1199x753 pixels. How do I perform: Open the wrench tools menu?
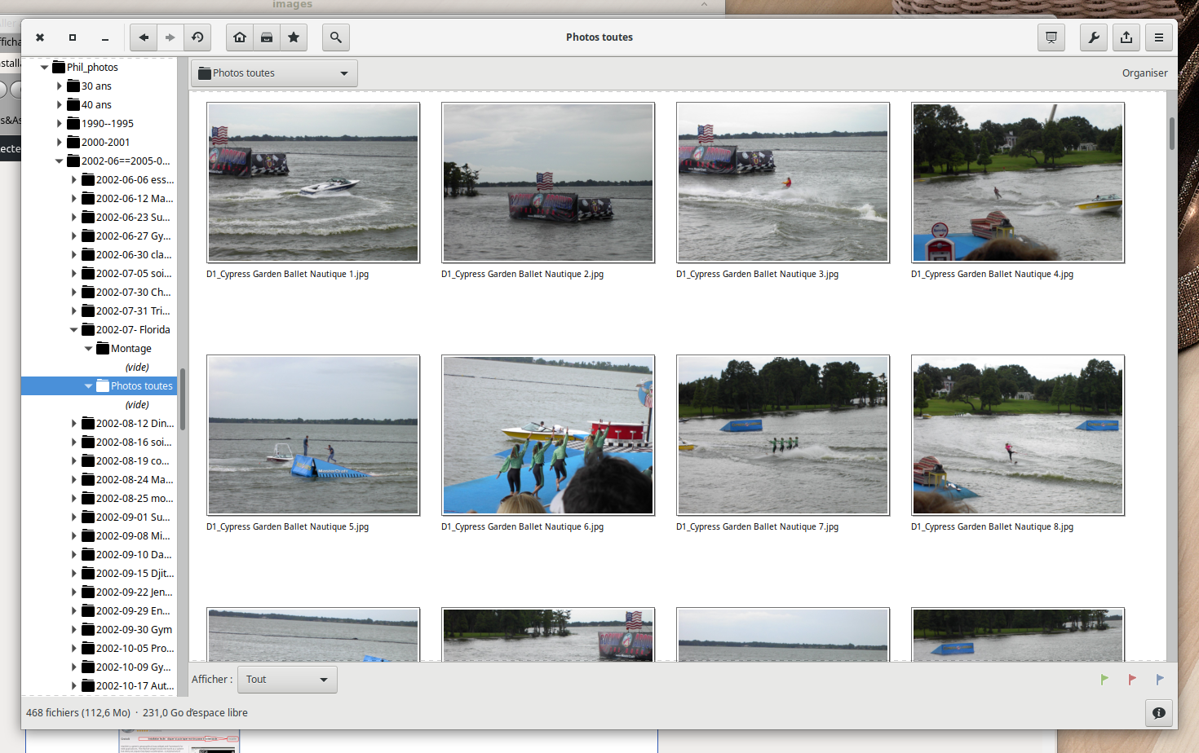(1094, 37)
